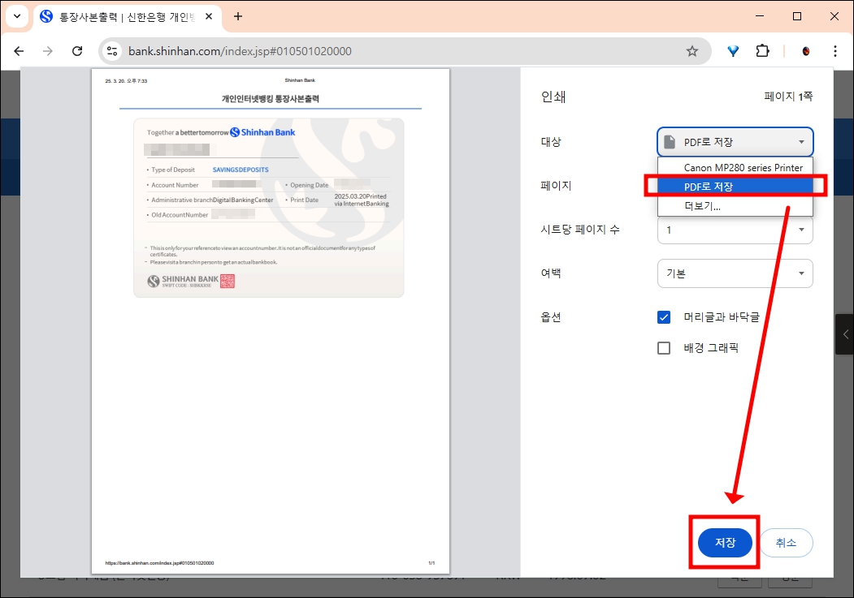The height and width of the screenshot is (598, 854).
Task: Cancel printing with the 취소 button
Action: click(786, 543)
